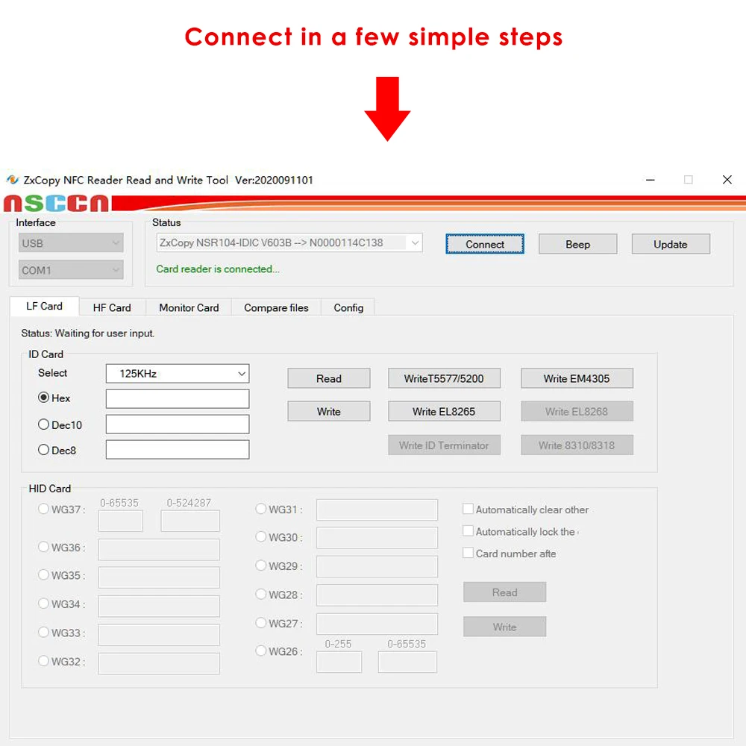Image resolution: width=746 pixels, height=746 pixels.
Task: Open the USB interface dropdown
Action: click(x=71, y=243)
